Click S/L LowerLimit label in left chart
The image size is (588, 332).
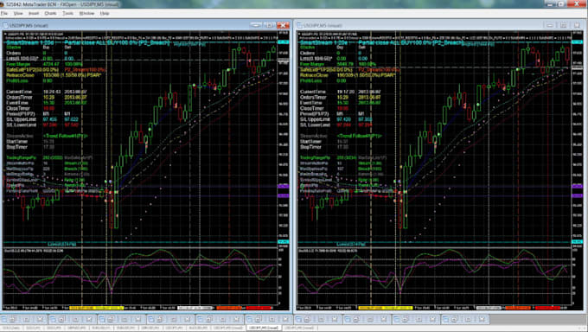(22, 124)
